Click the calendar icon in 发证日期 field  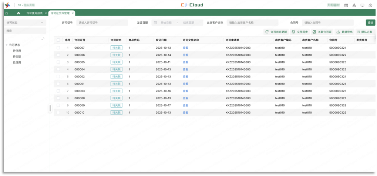pos(155,23)
